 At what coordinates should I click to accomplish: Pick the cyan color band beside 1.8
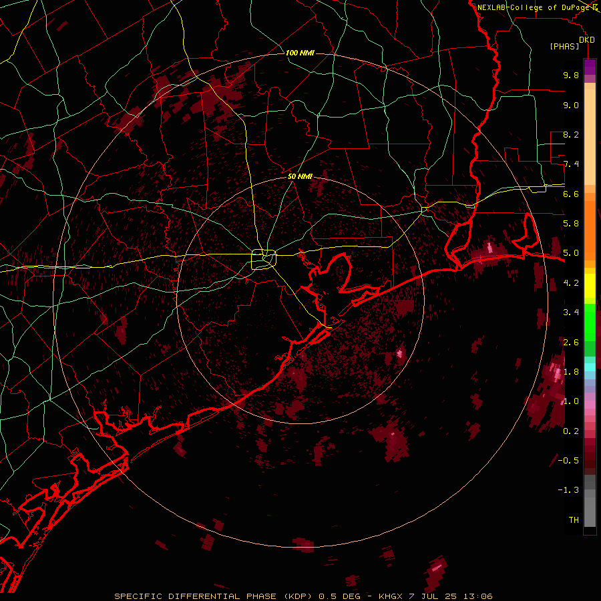click(590, 367)
